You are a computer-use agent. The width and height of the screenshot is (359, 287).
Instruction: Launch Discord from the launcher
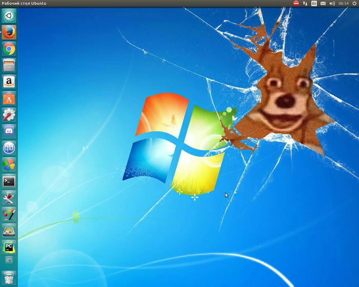click(x=9, y=131)
